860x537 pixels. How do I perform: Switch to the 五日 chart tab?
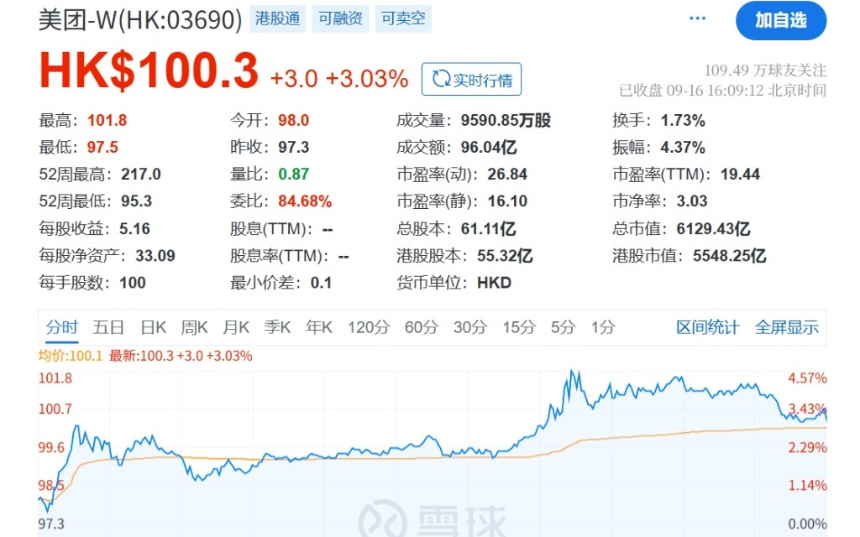[x=108, y=327]
